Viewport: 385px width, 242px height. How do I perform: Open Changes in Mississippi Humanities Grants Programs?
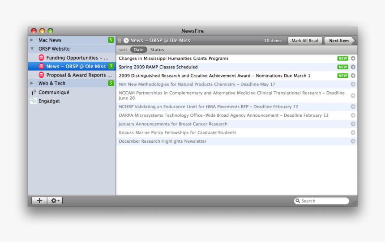pyautogui.click(x=237, y=59)
